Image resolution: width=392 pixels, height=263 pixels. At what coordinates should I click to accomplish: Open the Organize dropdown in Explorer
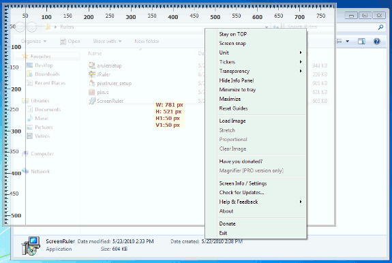pyautogui.click(x=34, y=41)
